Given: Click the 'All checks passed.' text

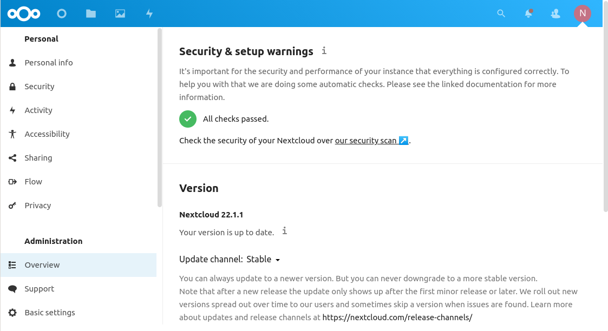Looking at the screenshot, I should click(236, 119).
